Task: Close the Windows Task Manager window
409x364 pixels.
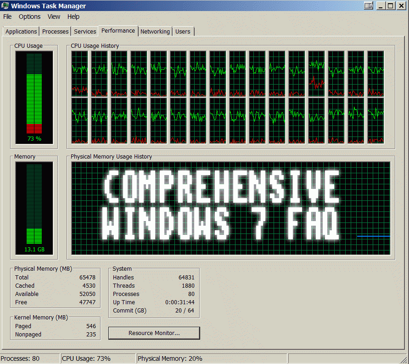Action: coord(401,6)
